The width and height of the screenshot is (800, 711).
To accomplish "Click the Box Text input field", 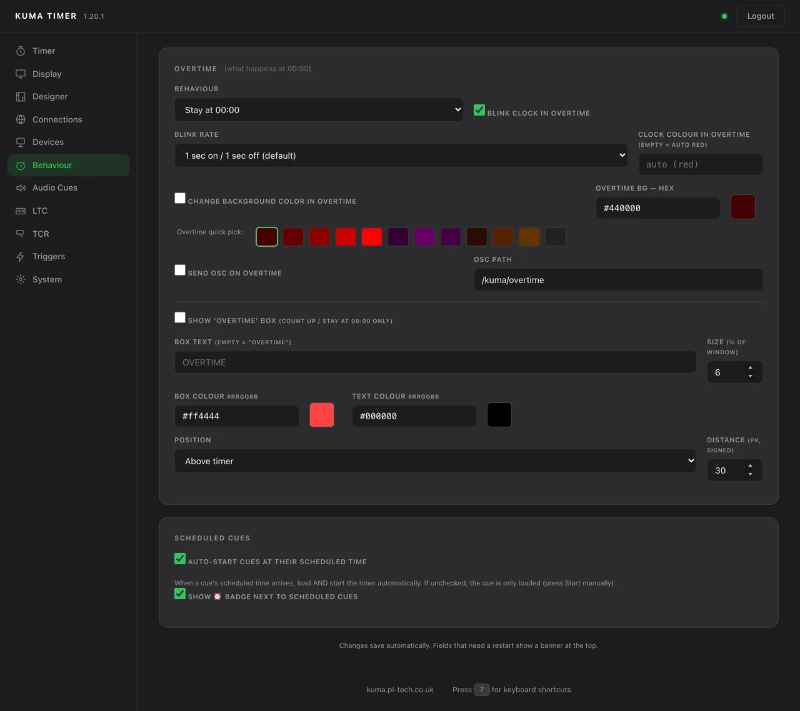I will [435, 362].
